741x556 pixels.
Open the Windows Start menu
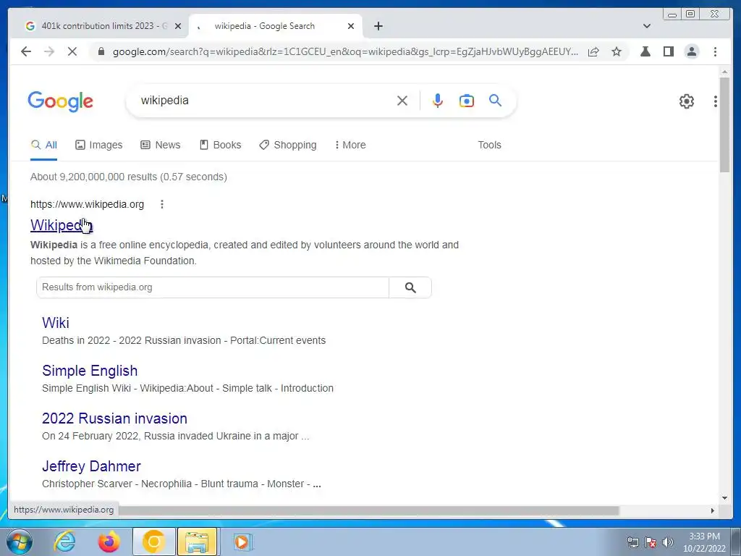coord(19,542)
